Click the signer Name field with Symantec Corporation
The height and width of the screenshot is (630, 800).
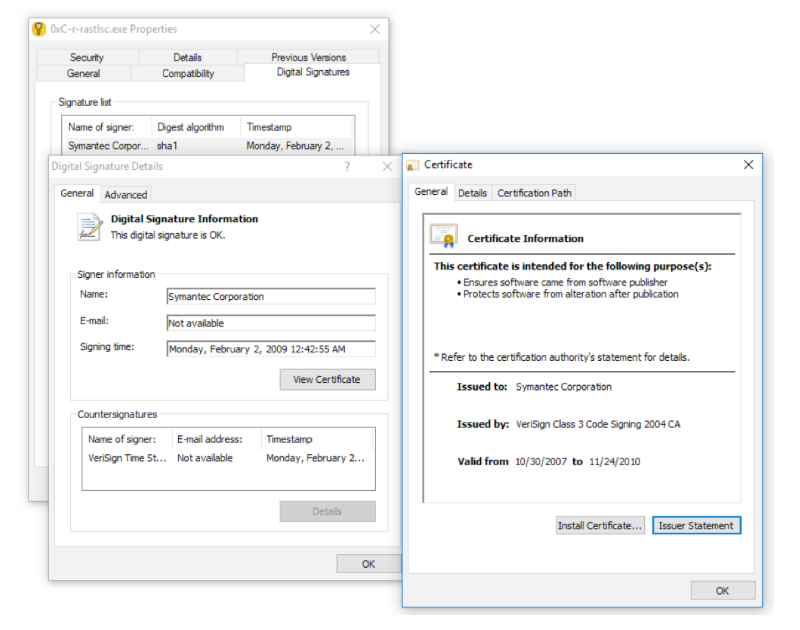pos(271,297)
